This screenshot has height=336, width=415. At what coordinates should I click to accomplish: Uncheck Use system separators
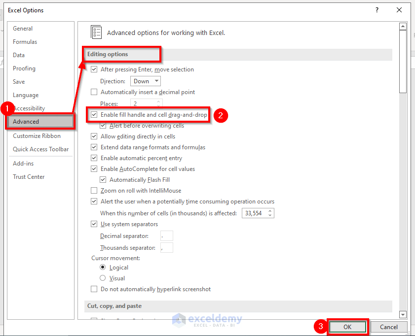(x=94, y=224)
